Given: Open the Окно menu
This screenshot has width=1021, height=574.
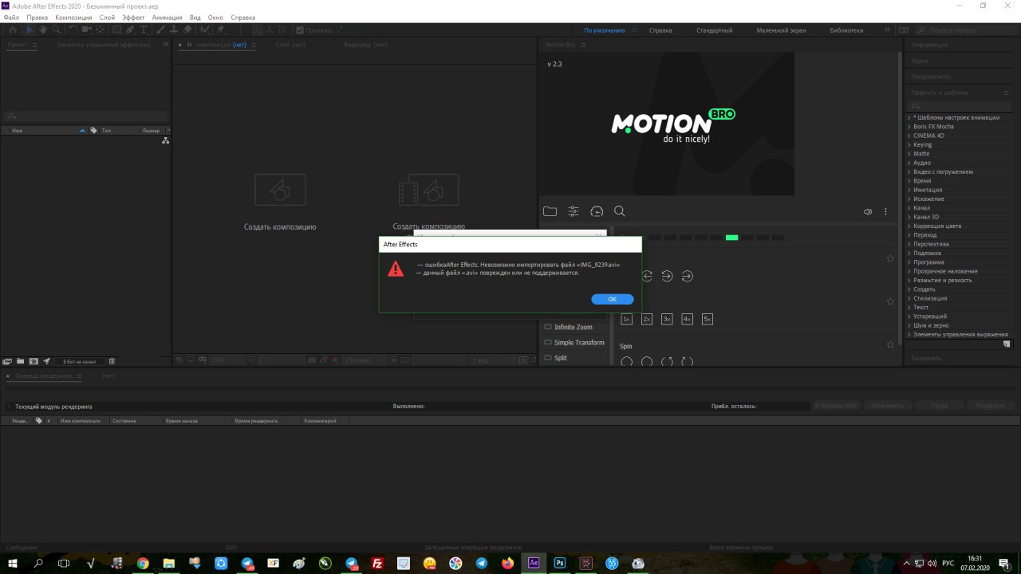Looking at the screenshot, I should [x=215, y=17].
